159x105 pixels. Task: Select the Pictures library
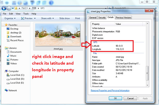tap(14, 60)
